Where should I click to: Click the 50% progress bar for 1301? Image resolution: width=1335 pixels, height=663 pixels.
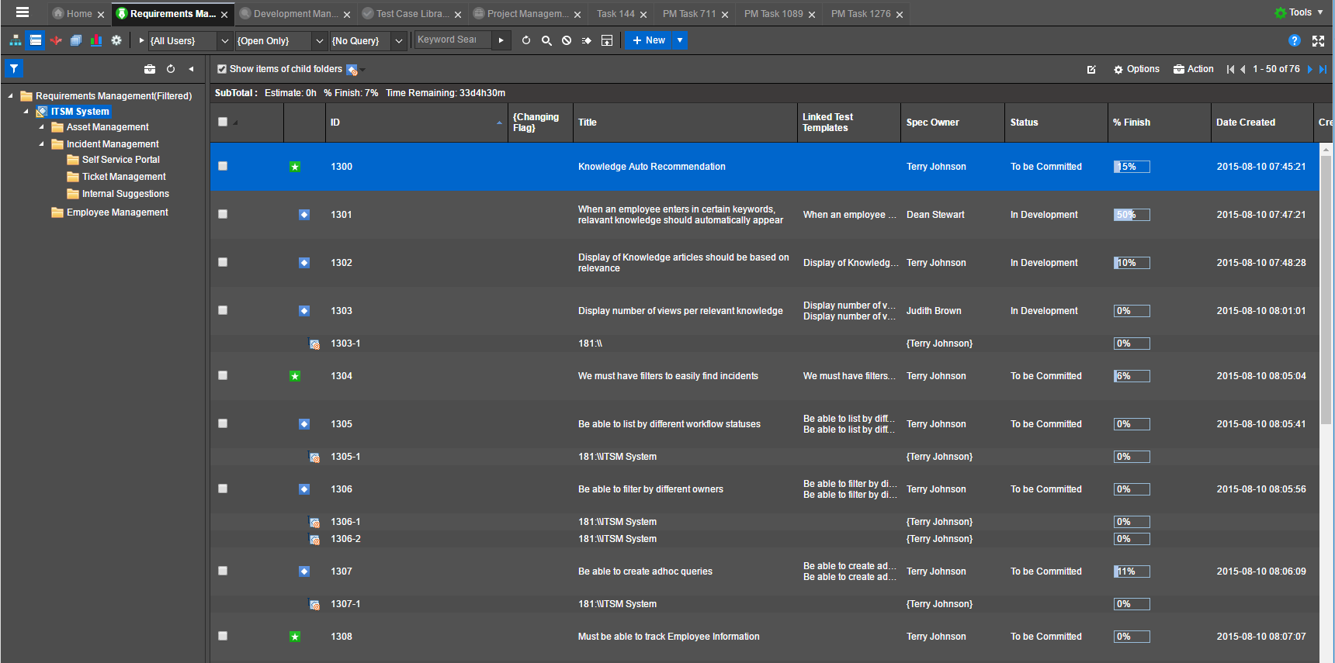[x=1131, y=215]
